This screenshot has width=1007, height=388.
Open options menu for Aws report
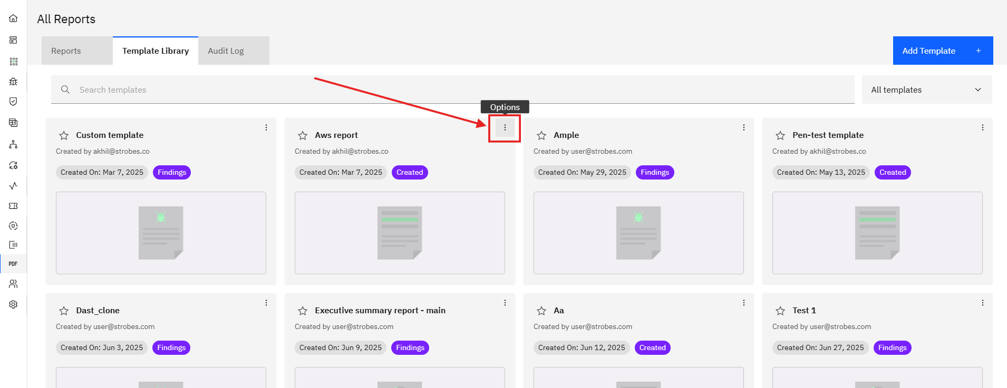pos(505,127)
